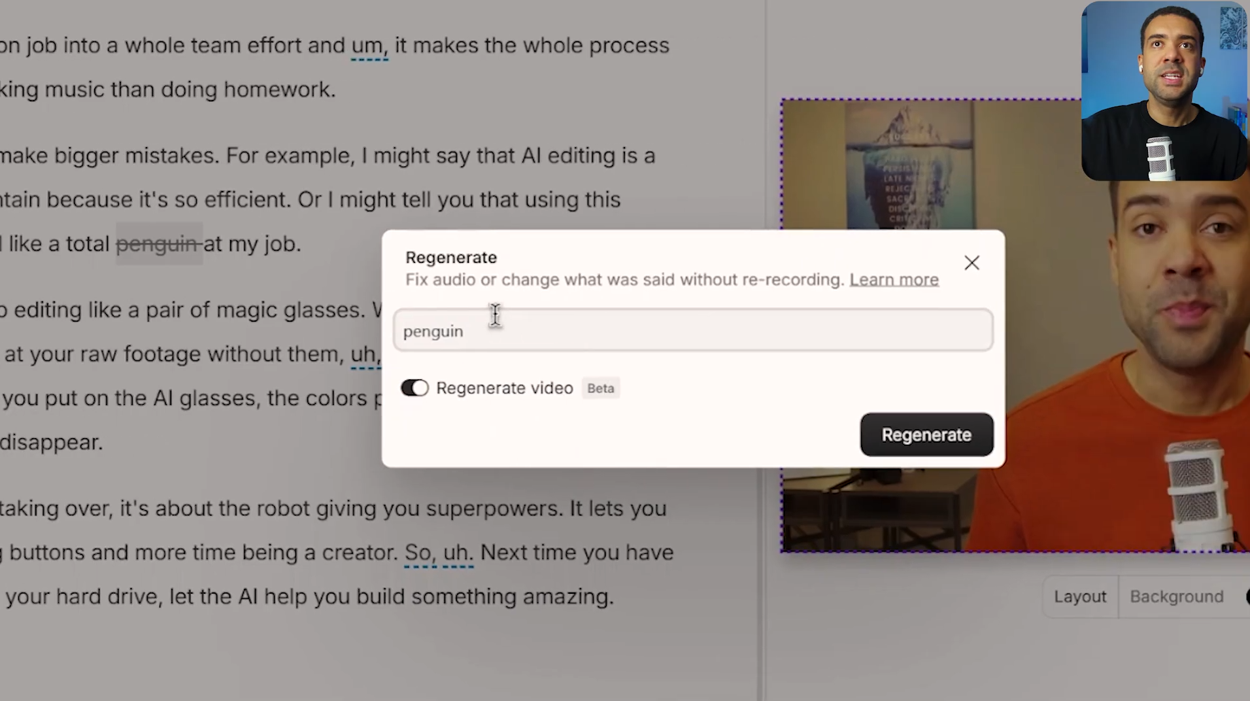Screen dimensions: 1250x701
Task: Click the Beta badge next to Regenerate video
Action: click(x=600, y=388)
